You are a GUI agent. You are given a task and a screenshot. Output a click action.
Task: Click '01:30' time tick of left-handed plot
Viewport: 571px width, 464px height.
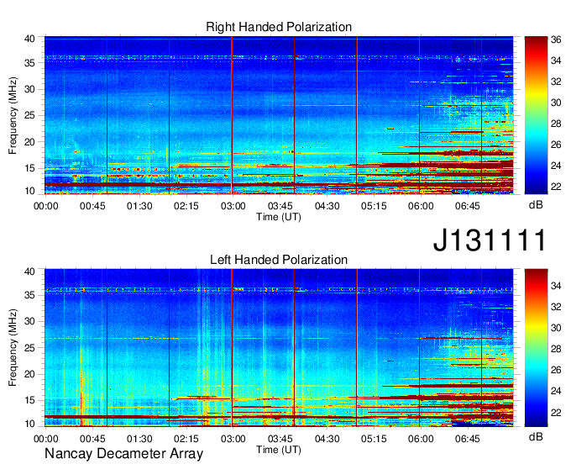(139, 439)
